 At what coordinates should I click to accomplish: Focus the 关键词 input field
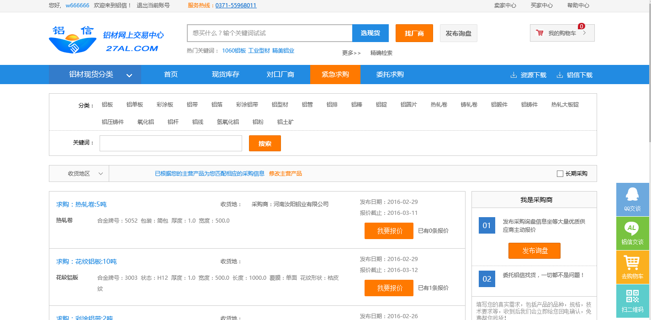click(x=171, y=143)
